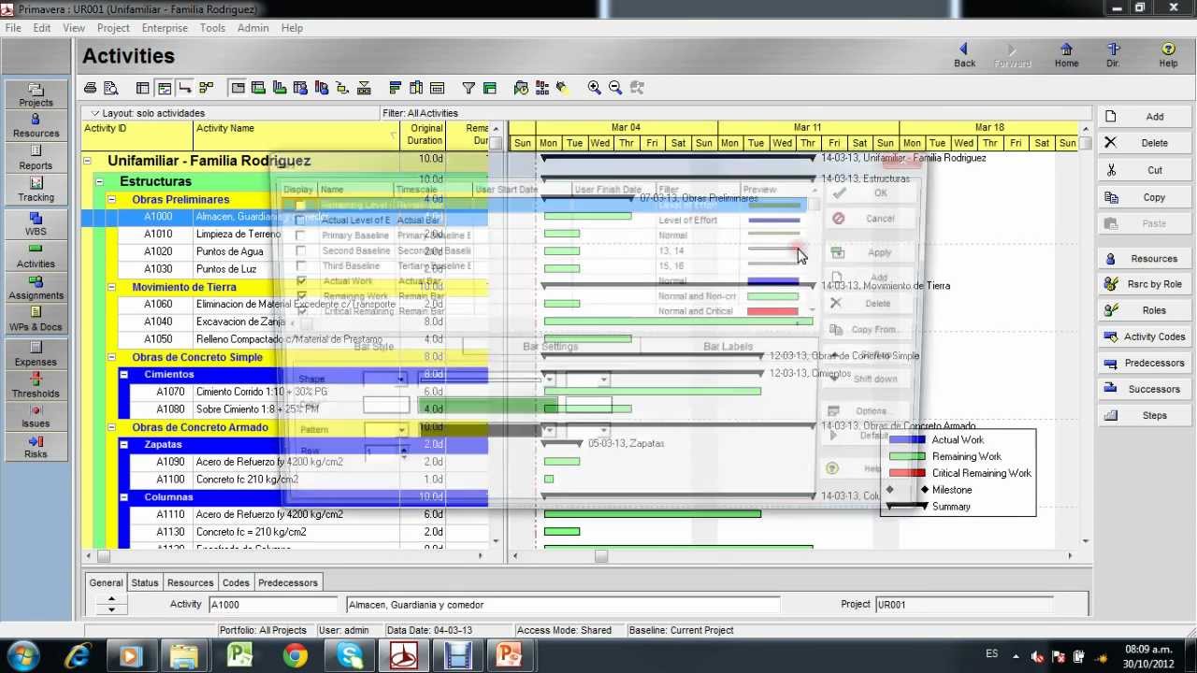
Task: Open the Layout: solo actividades dropdown
Action: pyautogui.click(x=147, y=113)
